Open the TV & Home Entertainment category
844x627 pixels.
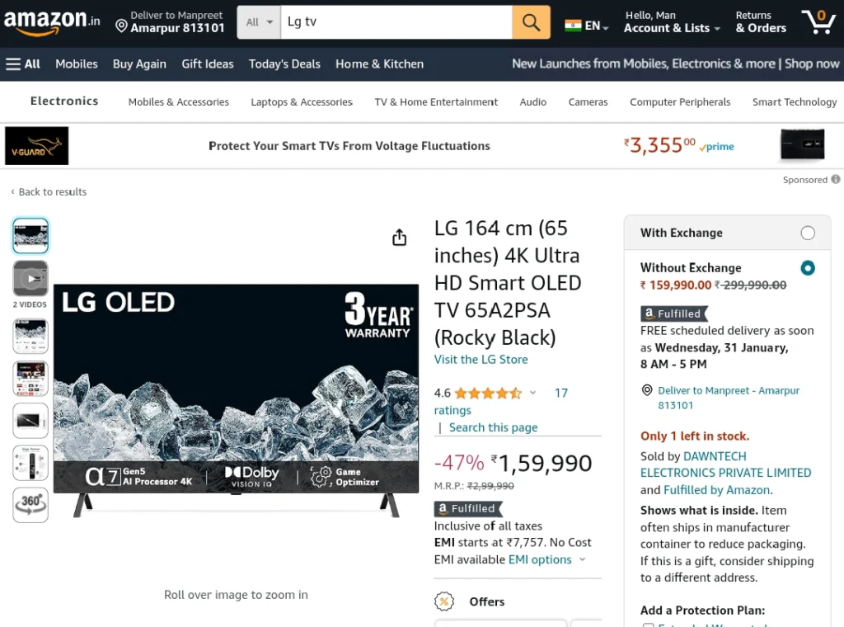[x=436, y=101]
